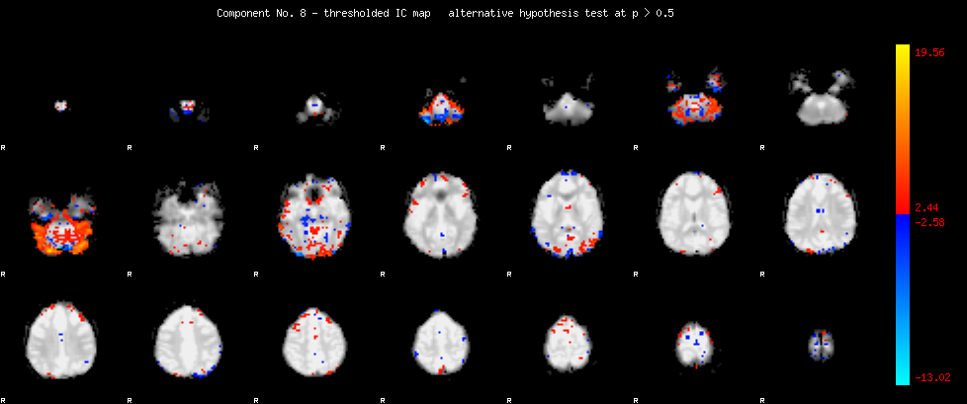Open the first slice in the bottom row
This screenshot has height=404, width=967.
point(61,338)
